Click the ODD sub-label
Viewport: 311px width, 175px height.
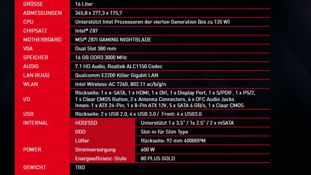pos(80,132)
